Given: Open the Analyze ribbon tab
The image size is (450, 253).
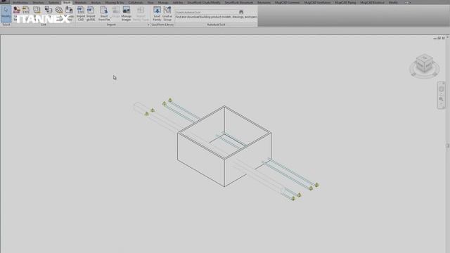Looking at the screenshot, I should 96,3.
